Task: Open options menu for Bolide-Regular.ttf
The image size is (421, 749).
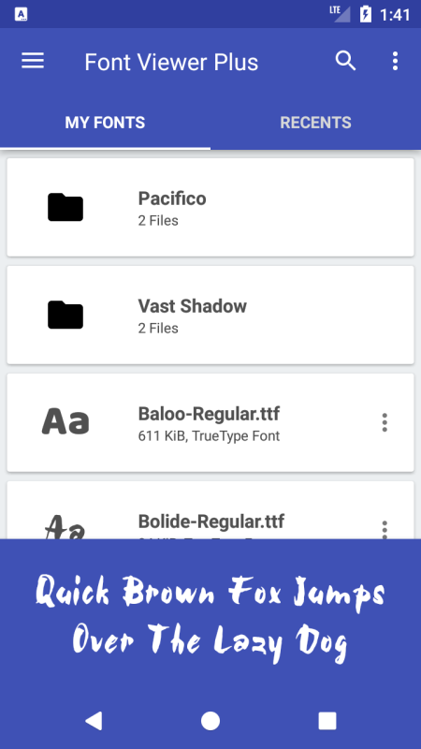Action: click(x=385, y=530)
